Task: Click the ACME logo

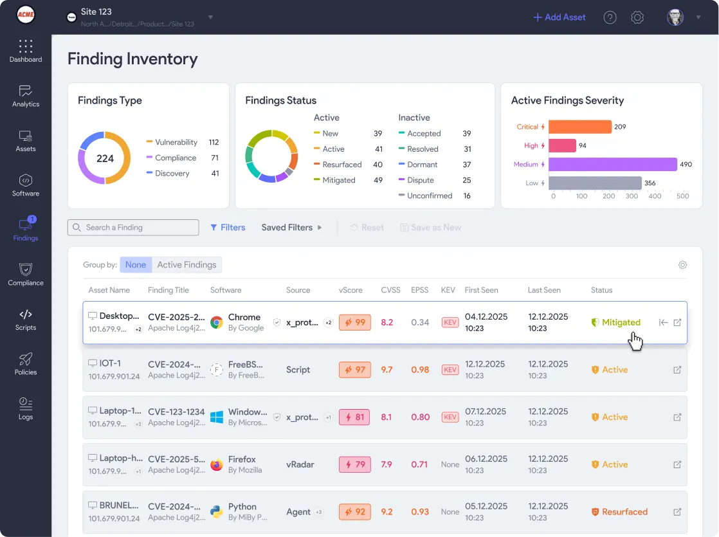Action: click(26, 14)
